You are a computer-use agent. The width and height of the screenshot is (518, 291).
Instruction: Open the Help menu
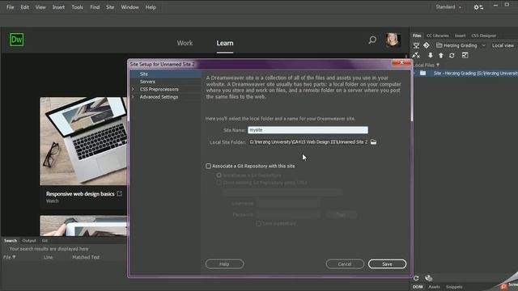coord(151,7)
